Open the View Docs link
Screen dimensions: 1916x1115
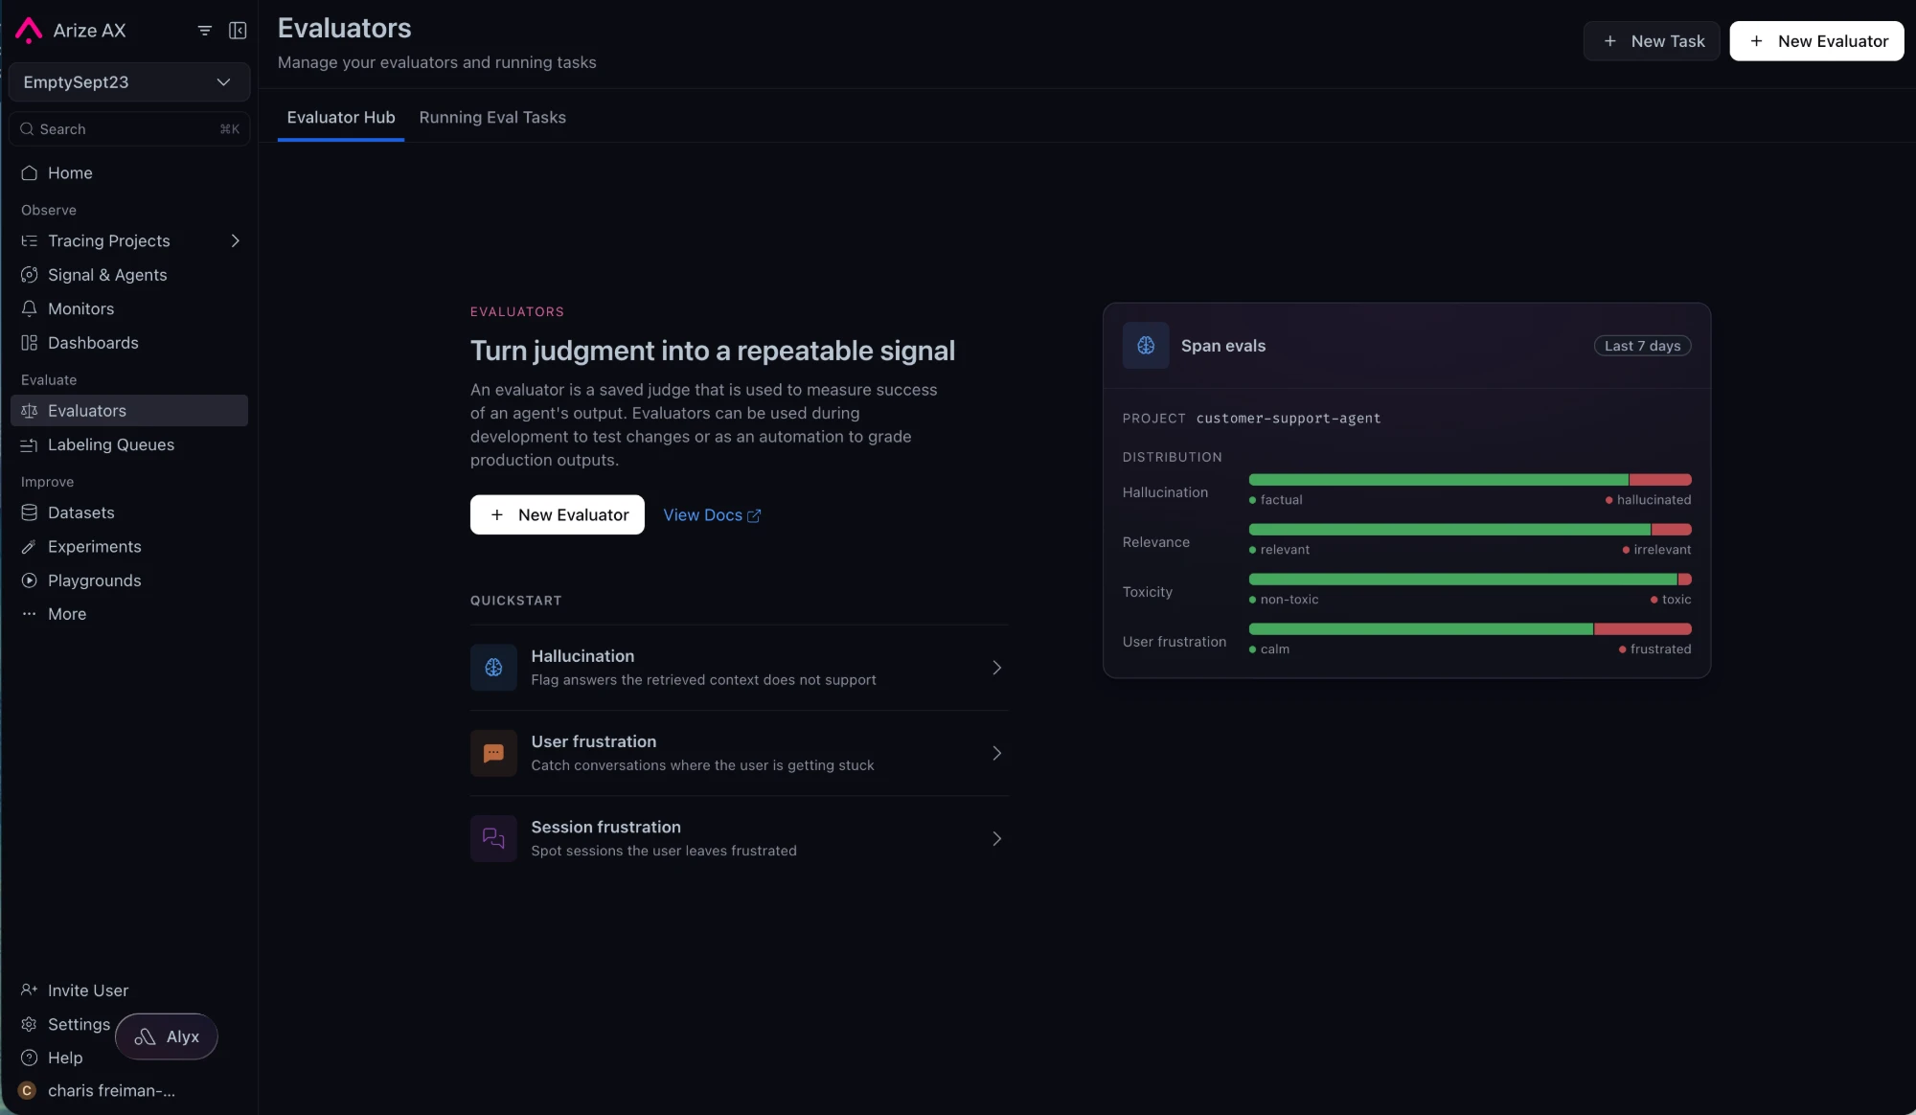pos(712,515)
